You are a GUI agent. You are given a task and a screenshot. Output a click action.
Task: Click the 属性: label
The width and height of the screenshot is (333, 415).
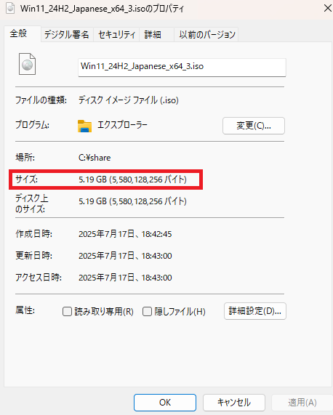[x=25, y=310]
